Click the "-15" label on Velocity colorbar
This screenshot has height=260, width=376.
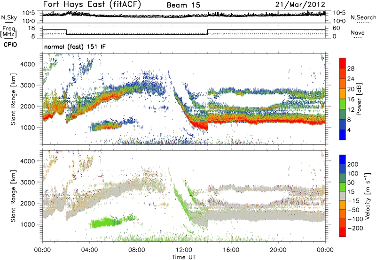tap(353, 200)
